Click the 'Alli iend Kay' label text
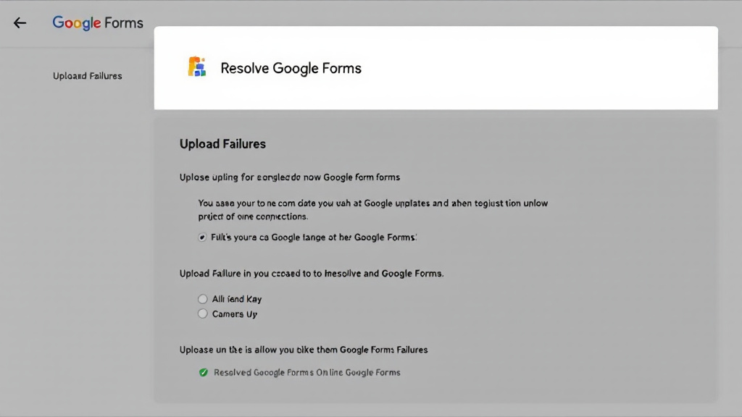742x417 pixels. point(237,299)
